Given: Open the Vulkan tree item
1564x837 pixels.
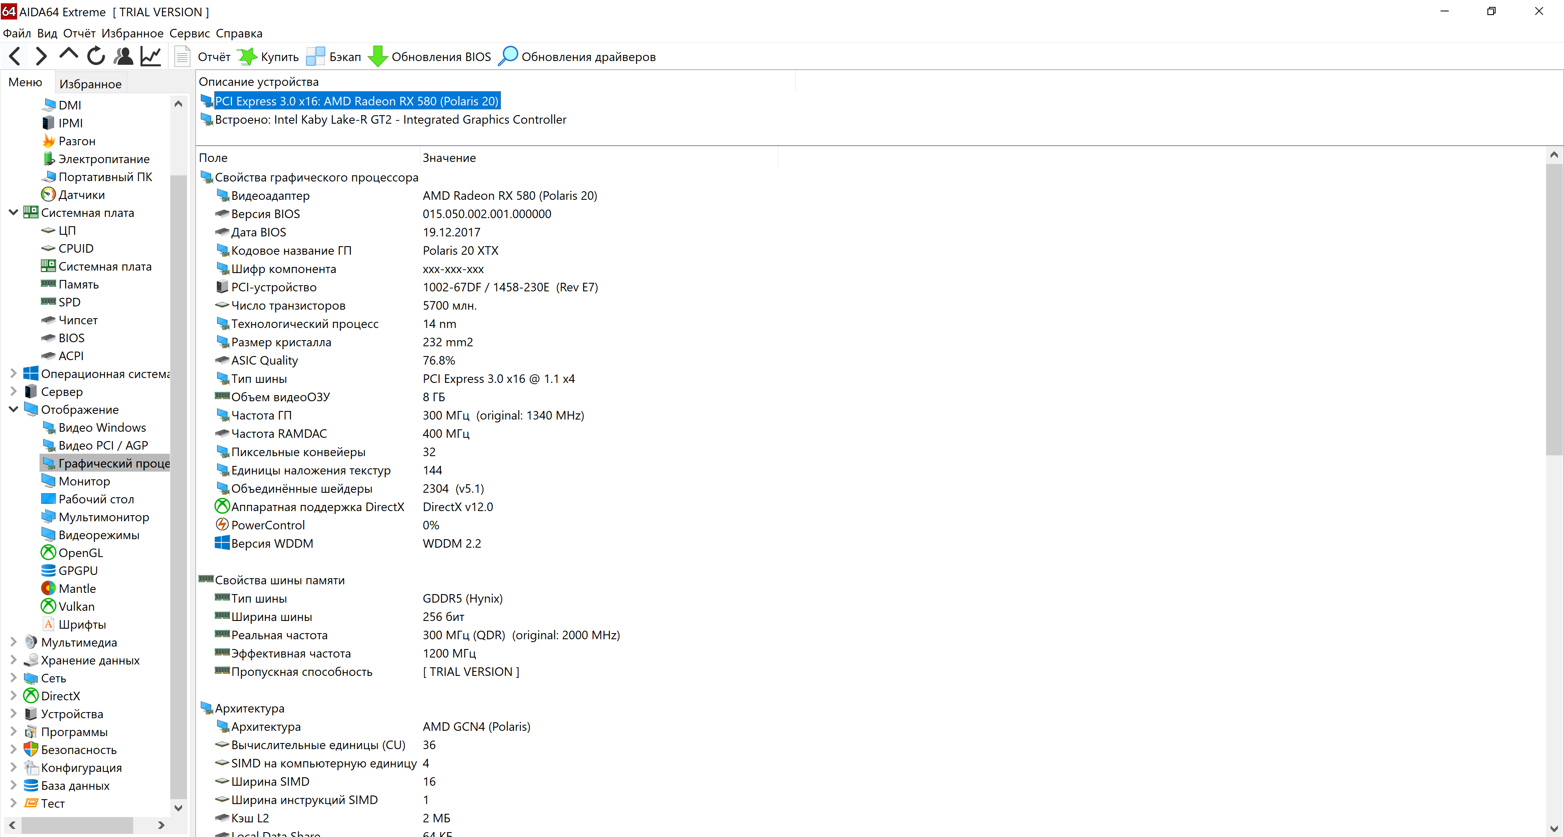Looking at the screenshot, I should [68, 607].
